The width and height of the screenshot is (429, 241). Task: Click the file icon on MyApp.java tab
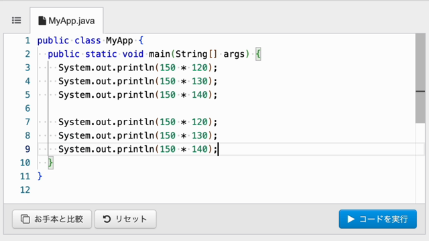pos(42,21)
